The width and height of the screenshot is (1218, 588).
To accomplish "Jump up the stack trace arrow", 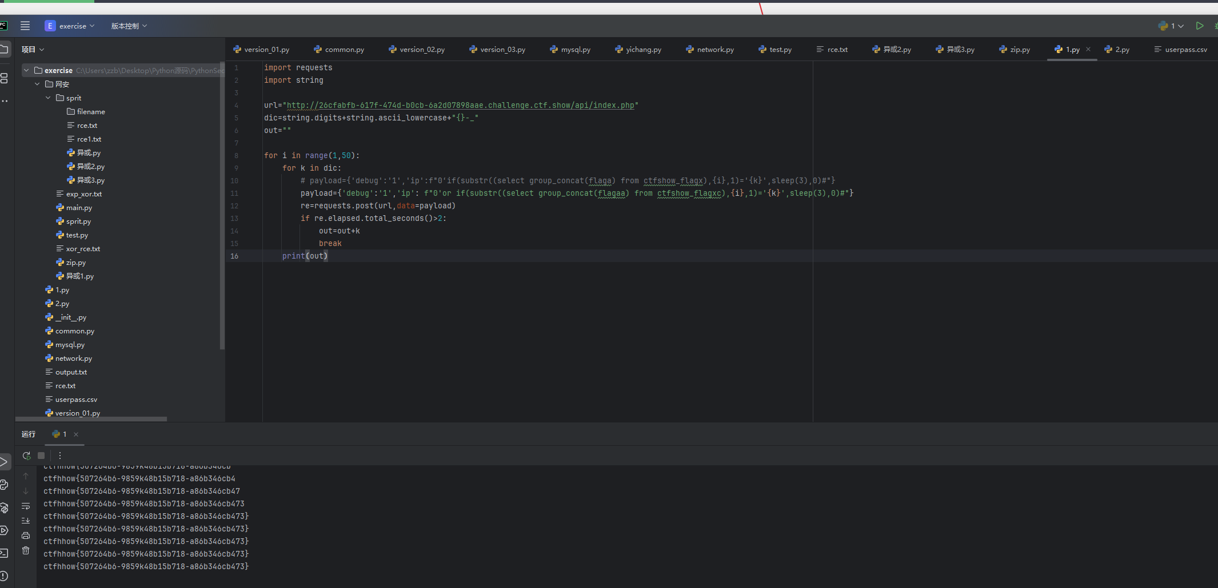I will point(26,476).
